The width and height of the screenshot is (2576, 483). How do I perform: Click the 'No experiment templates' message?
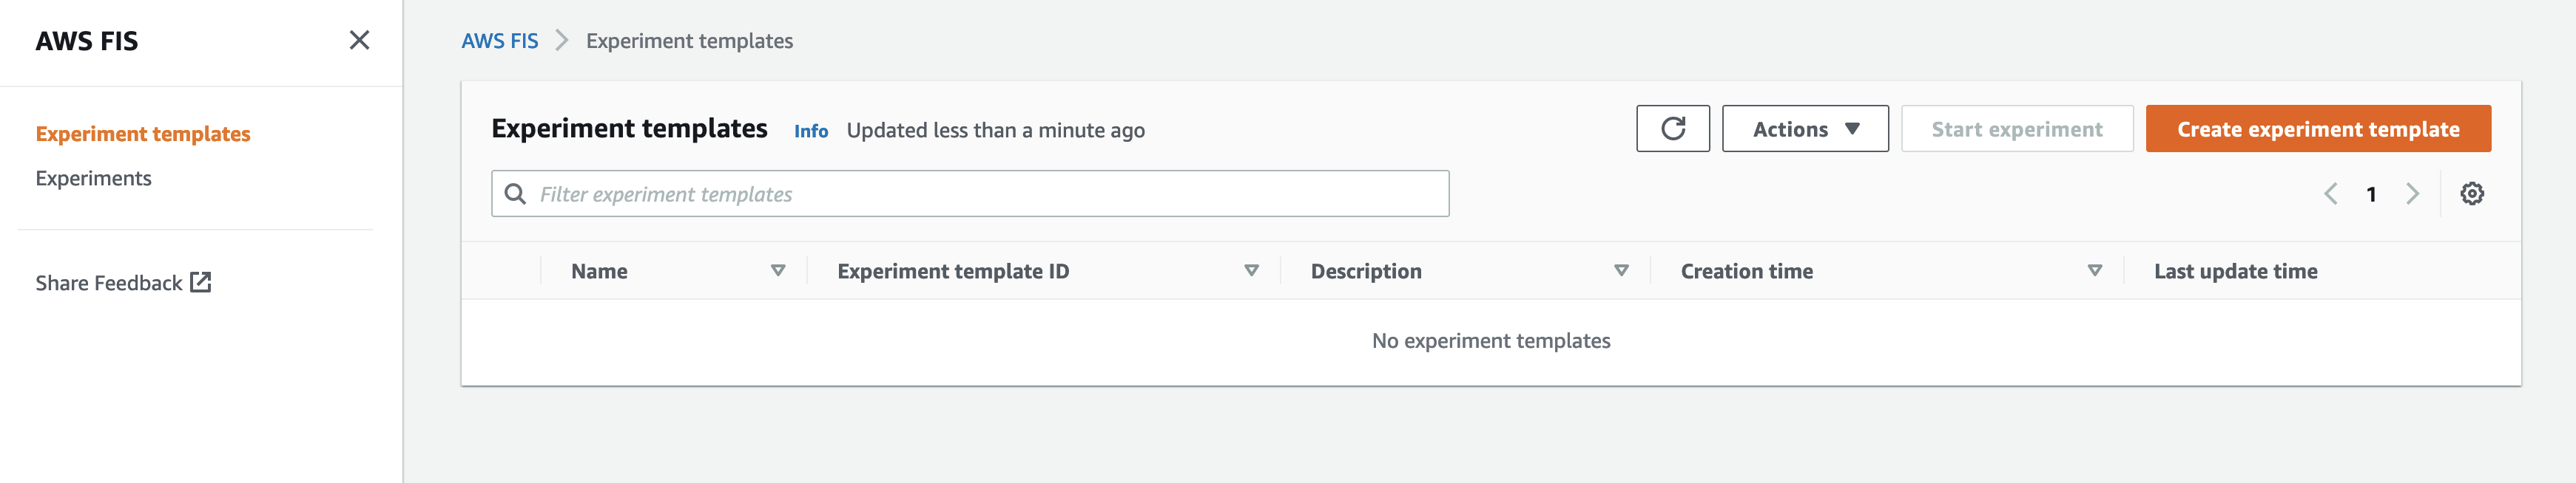pos(1491,340)
